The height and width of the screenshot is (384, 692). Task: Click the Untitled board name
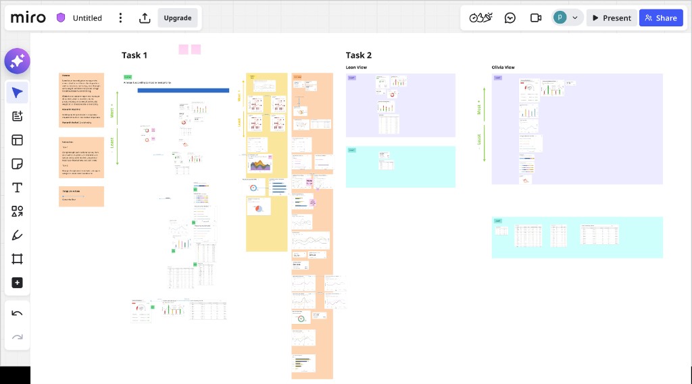tap(87, 18)
